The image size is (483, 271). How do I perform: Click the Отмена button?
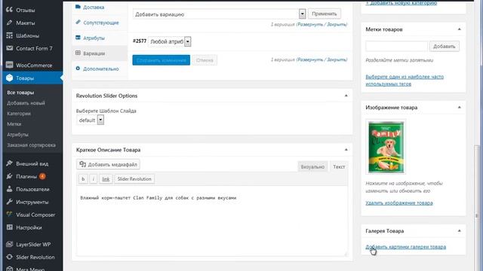[205, 60]
